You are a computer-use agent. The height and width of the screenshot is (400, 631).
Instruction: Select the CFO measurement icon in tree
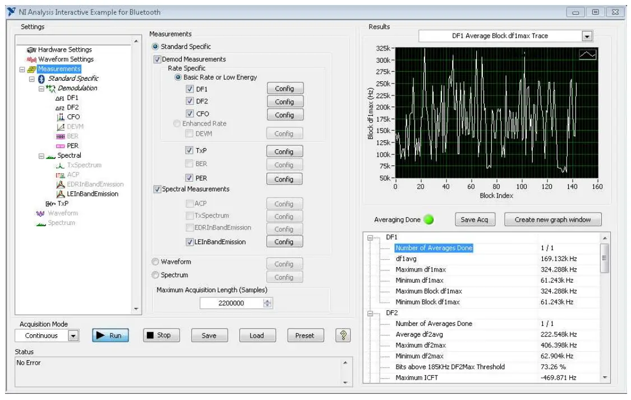click(x=60, y=117)
